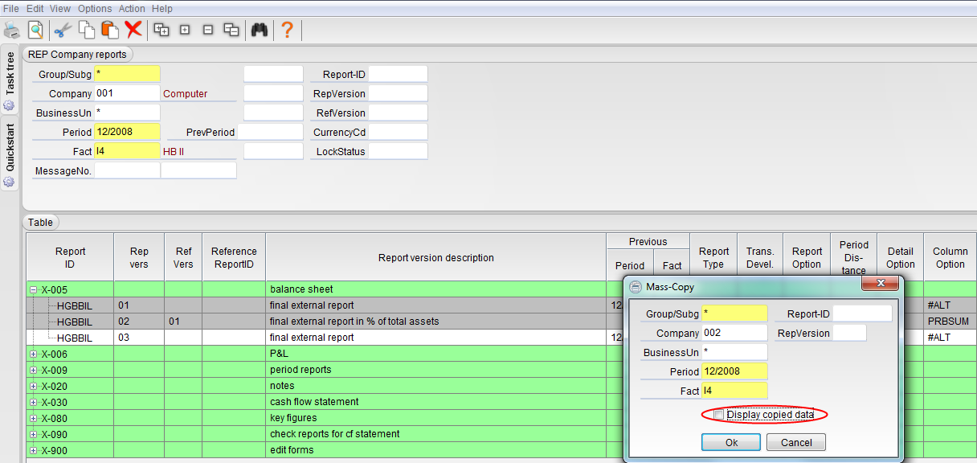Screen dimensions: 977x463
Task: Enable the Display copied data checkbox
Action: point(719,415)
